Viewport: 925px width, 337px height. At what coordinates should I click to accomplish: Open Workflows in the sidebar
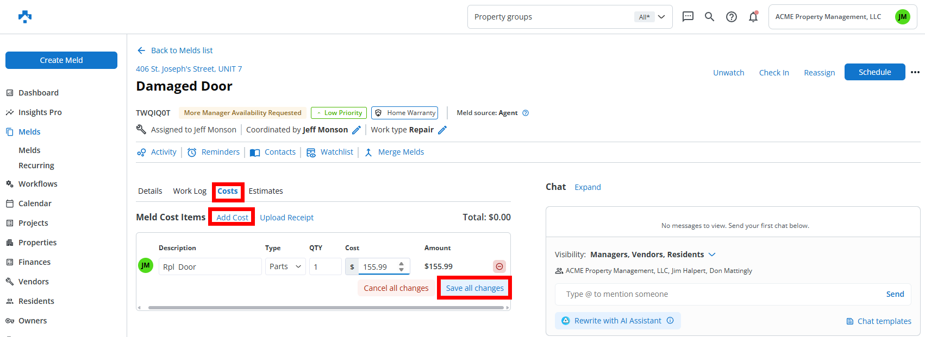38,184
